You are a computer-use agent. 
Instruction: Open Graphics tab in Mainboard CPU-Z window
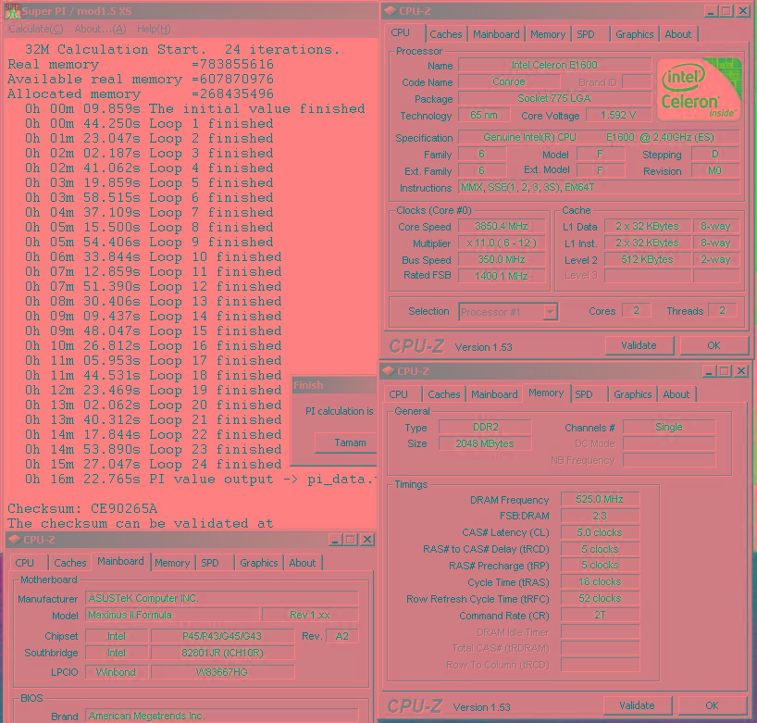[x=258, y=563]
